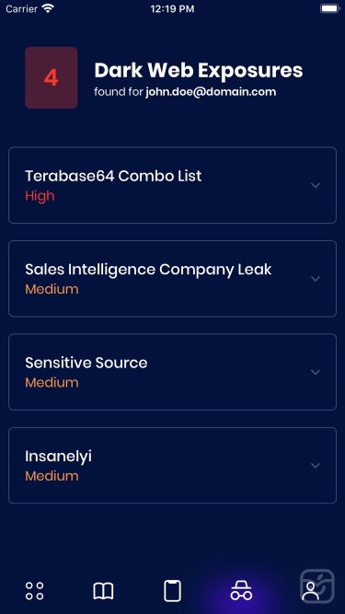
Task: Open the Terabase64 Combo List entry
Action: coord(173,185)
